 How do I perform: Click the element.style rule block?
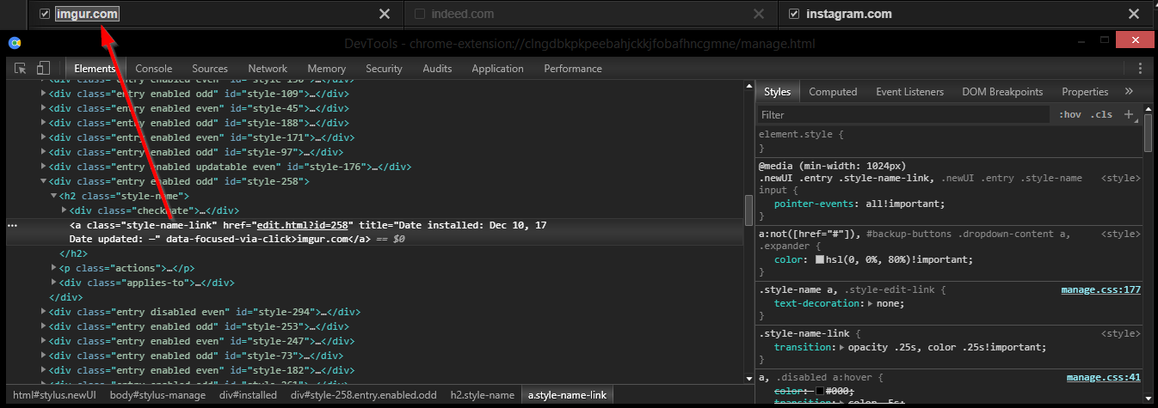pyautogui.click(x=950, y=142)
